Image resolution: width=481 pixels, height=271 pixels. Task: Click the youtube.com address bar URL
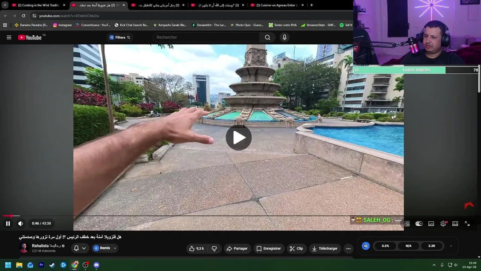[x=69, y=16]
